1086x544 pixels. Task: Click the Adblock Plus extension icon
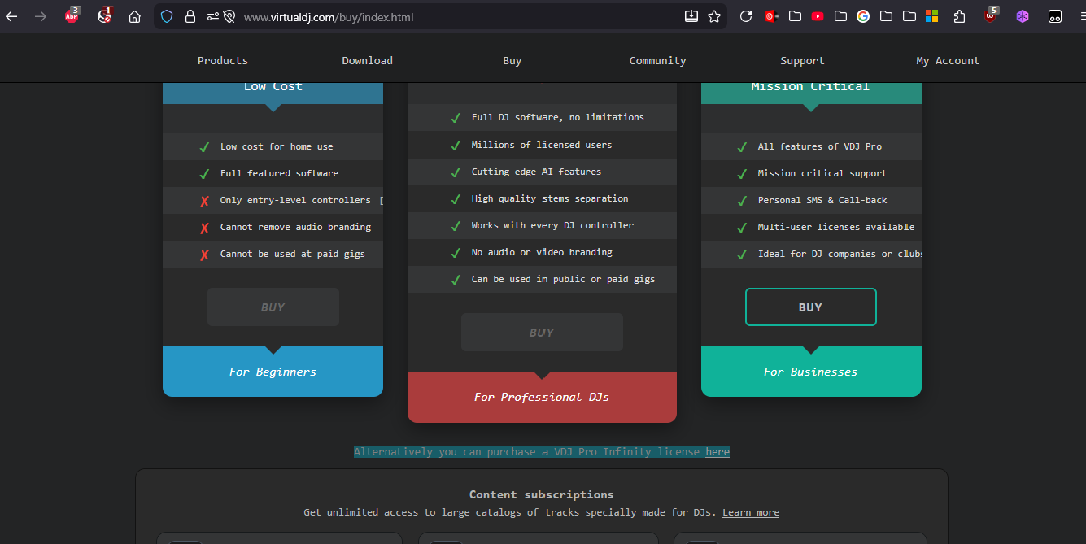(x=72, y=16)
